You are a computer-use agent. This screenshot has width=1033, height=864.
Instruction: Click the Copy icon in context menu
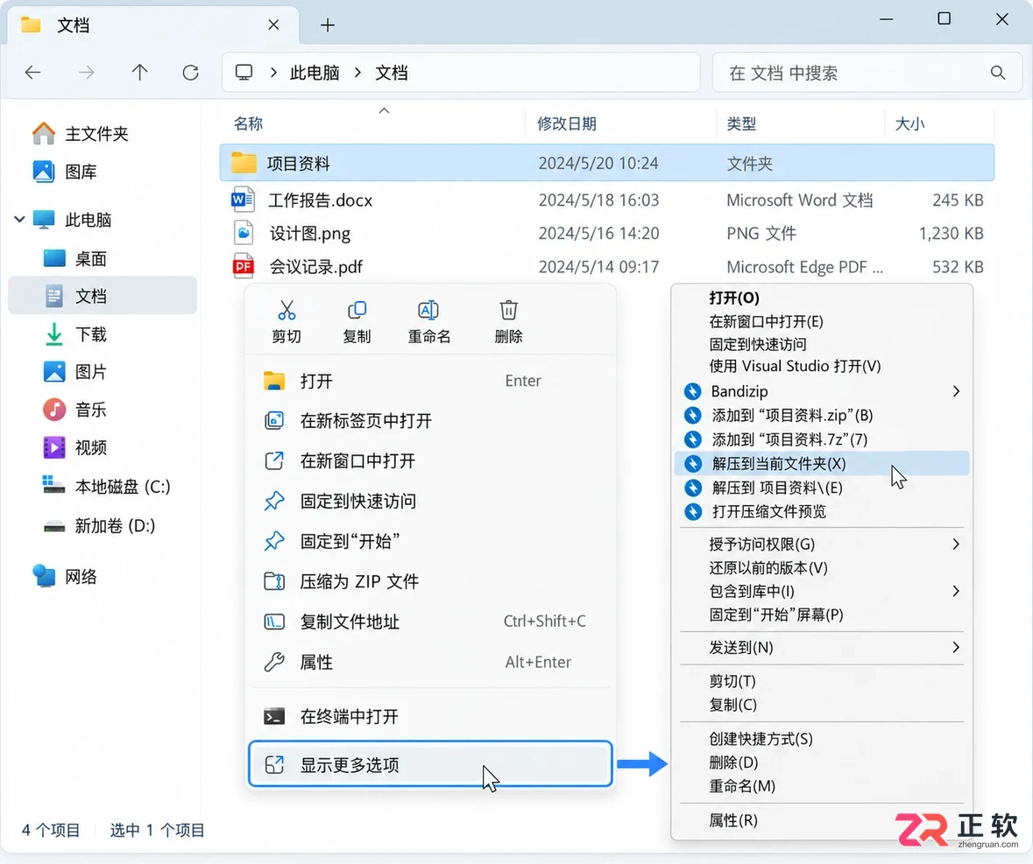[x=357, y=310]
